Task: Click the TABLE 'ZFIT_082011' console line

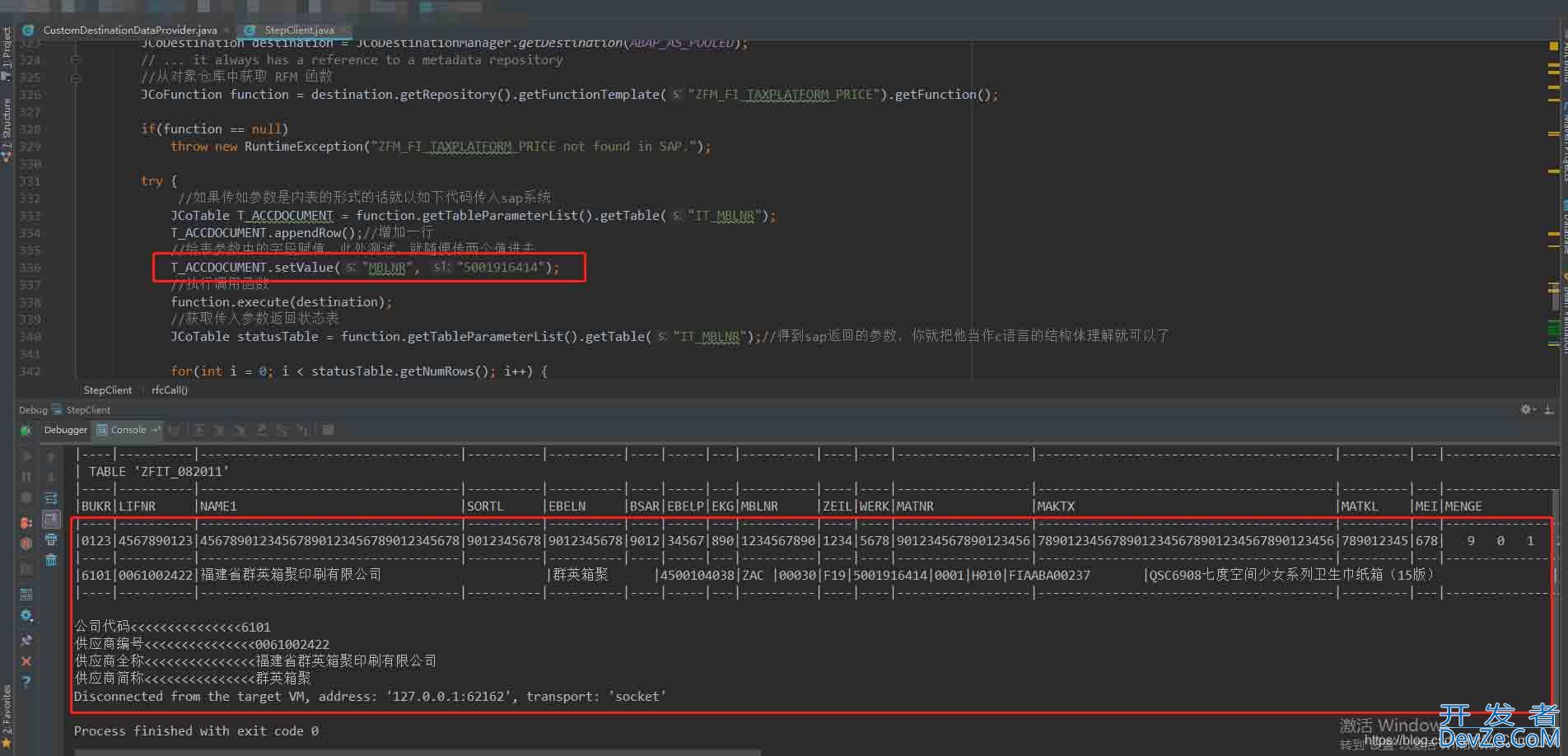Action: 152,472
